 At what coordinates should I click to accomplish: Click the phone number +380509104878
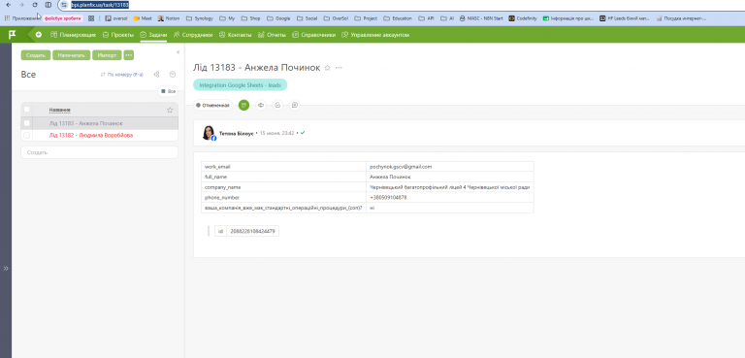(x=388, y=197)
